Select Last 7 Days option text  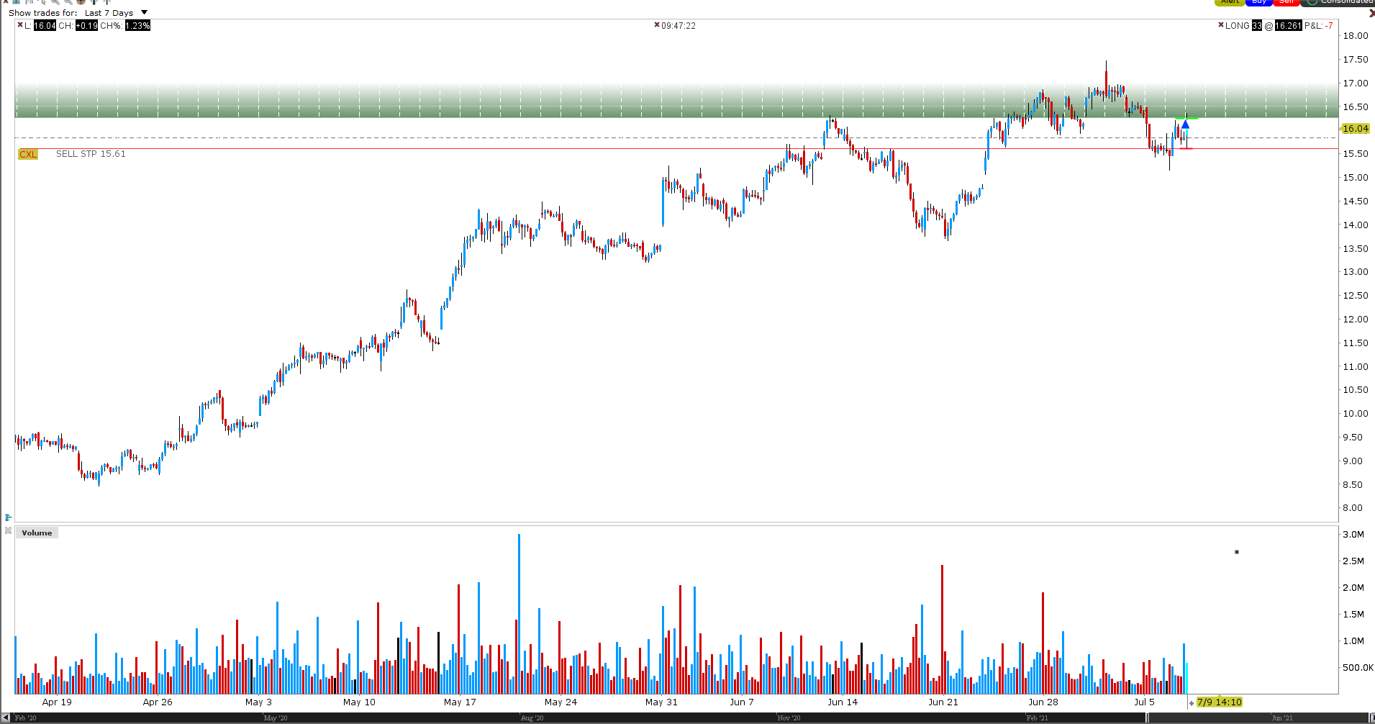(x=109, y=13)
